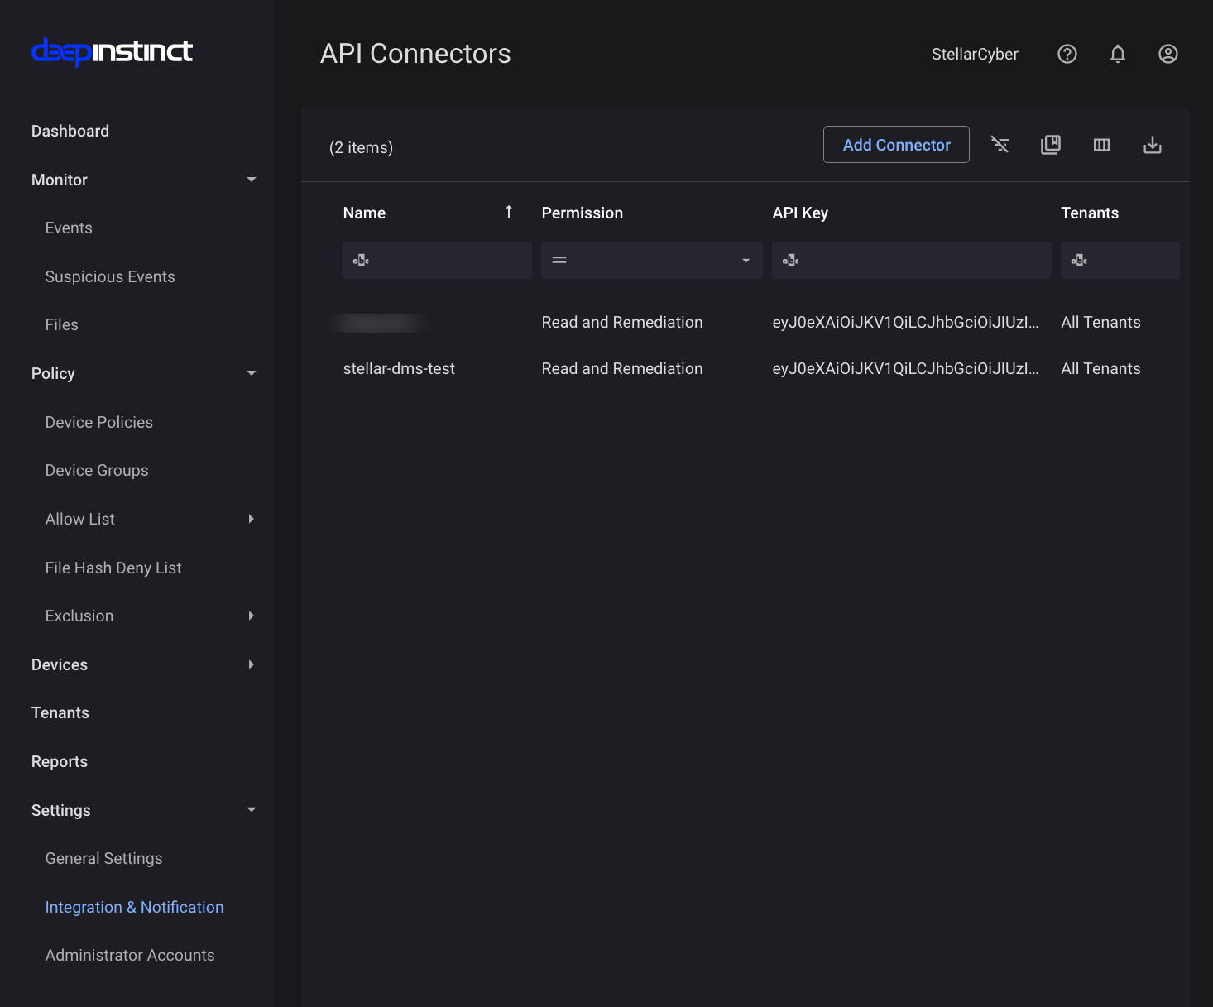Screen dimensions: 1213x1007
Task: Click the Name filter input field
Action: (447, 260)
